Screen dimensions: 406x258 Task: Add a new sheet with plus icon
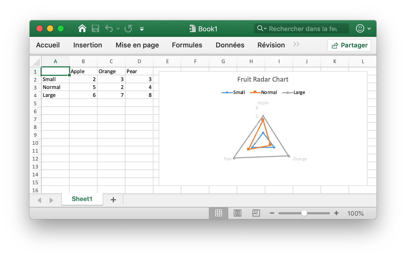[113, 200]
